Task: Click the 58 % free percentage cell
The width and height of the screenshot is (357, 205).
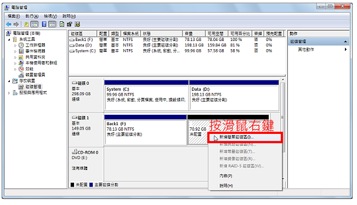Action: tap(235, 51)
